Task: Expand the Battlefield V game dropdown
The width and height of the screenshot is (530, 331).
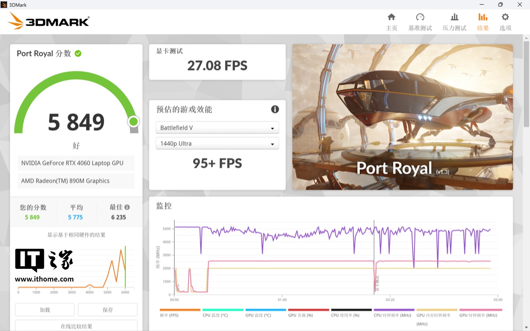Action: tap(217, 128)
